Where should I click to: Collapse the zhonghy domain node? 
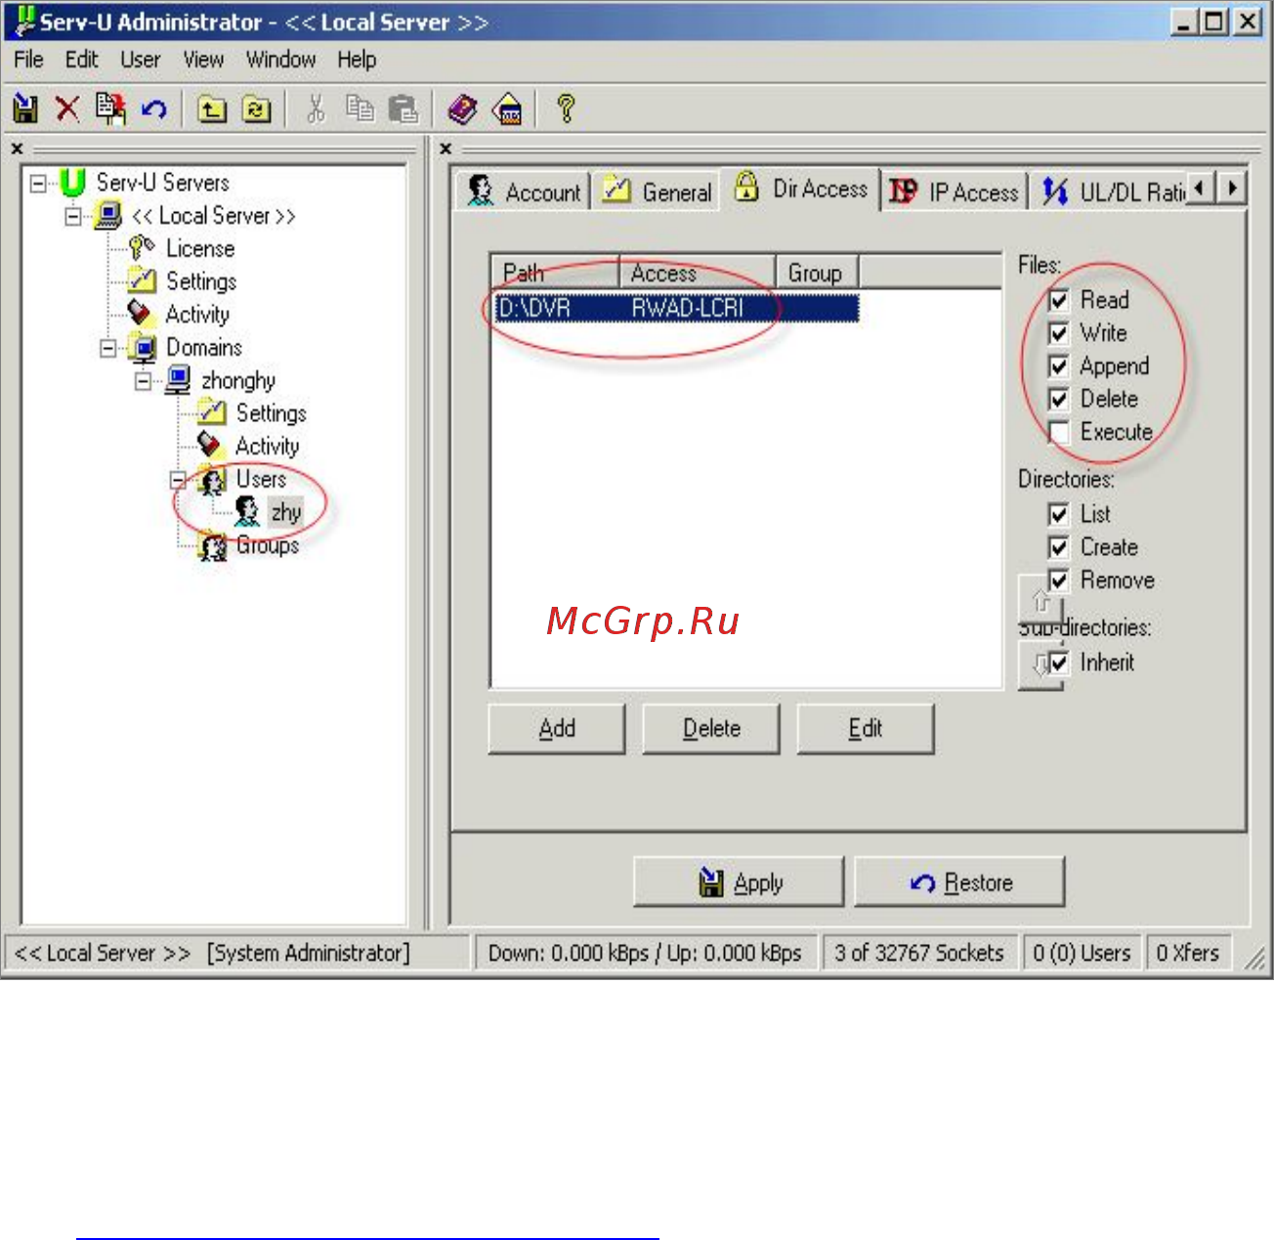pyautogui.click(x=144, y=381)
